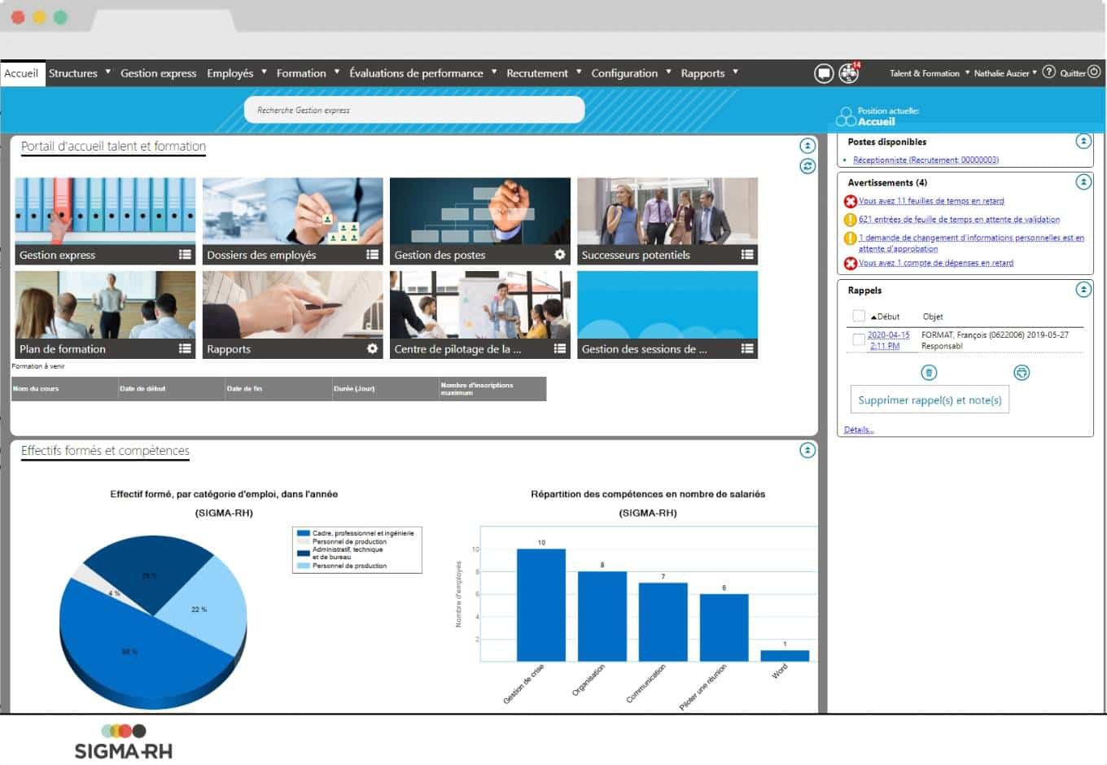Image resolution: width=1107 pixels, height=765 pixels.
Task: Open the workflow notifications icon with badge 14
Action: pyautogui.click(x=849, y=73)
